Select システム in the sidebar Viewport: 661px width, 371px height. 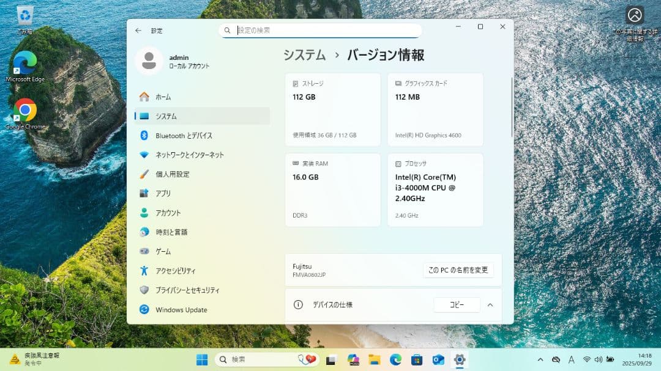click(203, 116)
